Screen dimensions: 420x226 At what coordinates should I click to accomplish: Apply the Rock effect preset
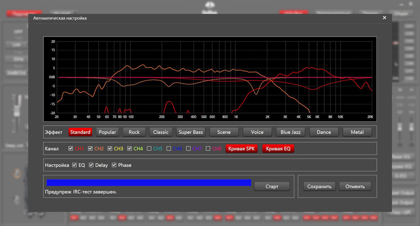134,132
